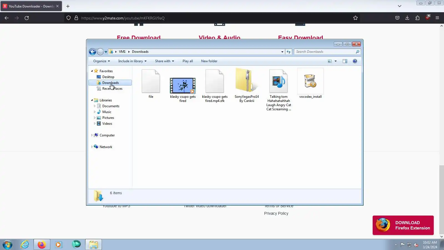Expand the Music library
This screenshot has height=250, width=444.
[95, 112]
